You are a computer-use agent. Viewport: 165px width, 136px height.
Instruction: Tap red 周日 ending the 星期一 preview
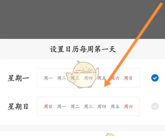[128, 78]
